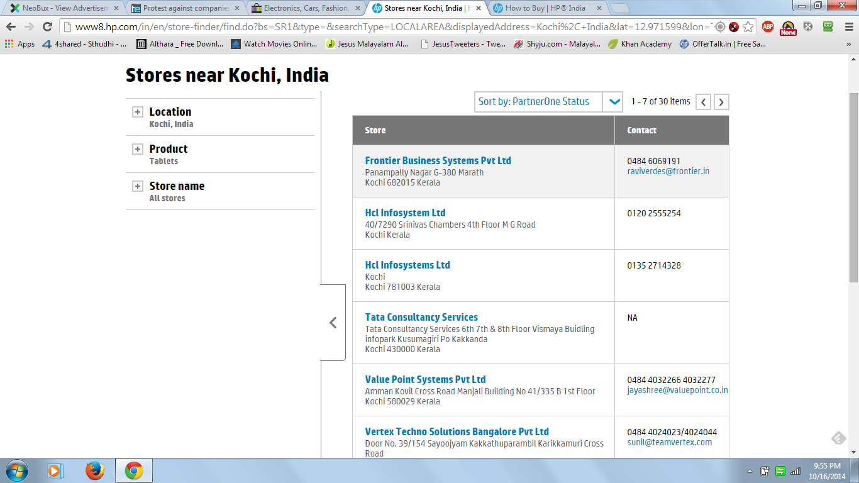Screen dimensions: 859x483
Task: Open Value Point Systems Pvt Ltd store
Action: [x=425, y=379]
